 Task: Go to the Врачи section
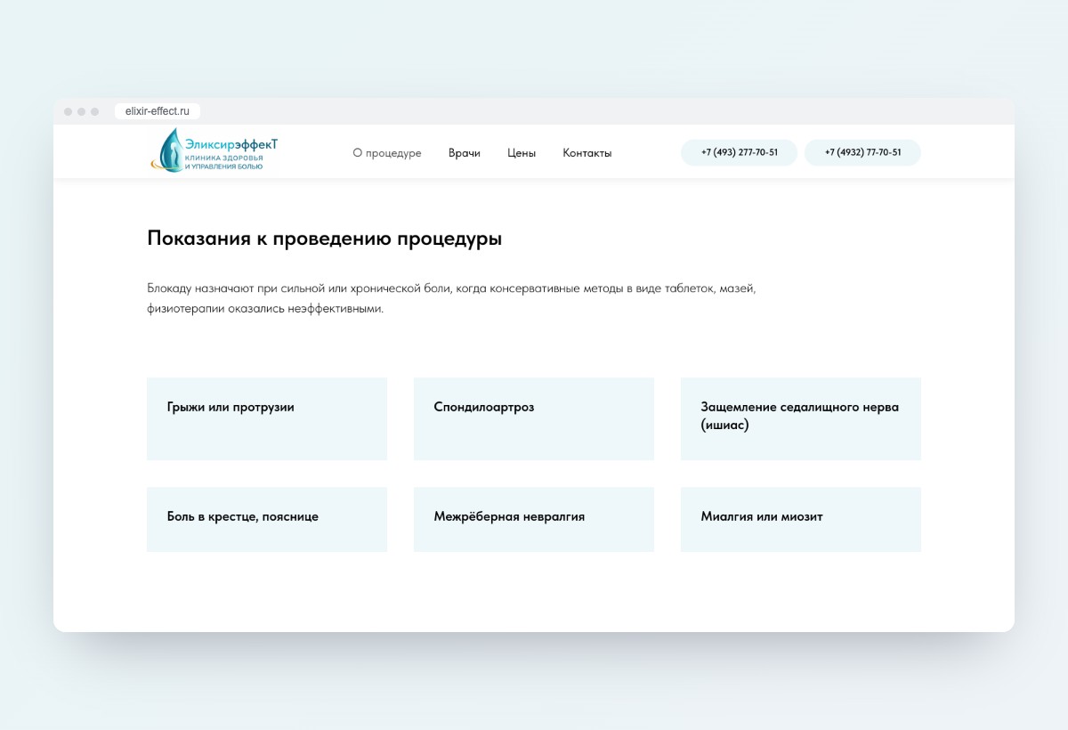tap(465, 153)
